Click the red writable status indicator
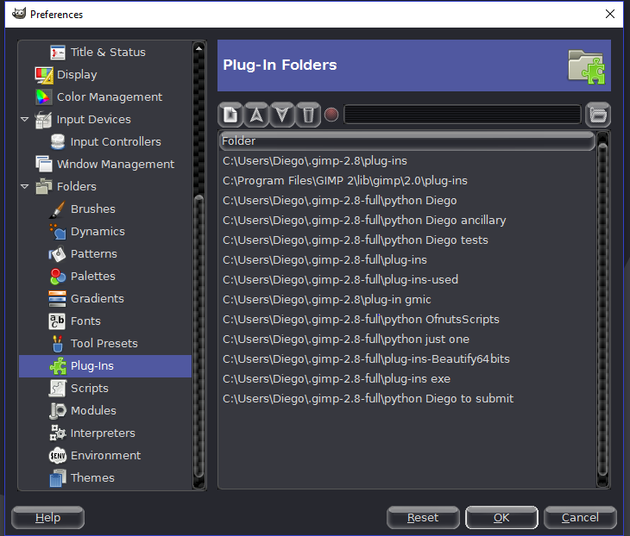Viewport: 630px width, 536px height. pos(331,115)
